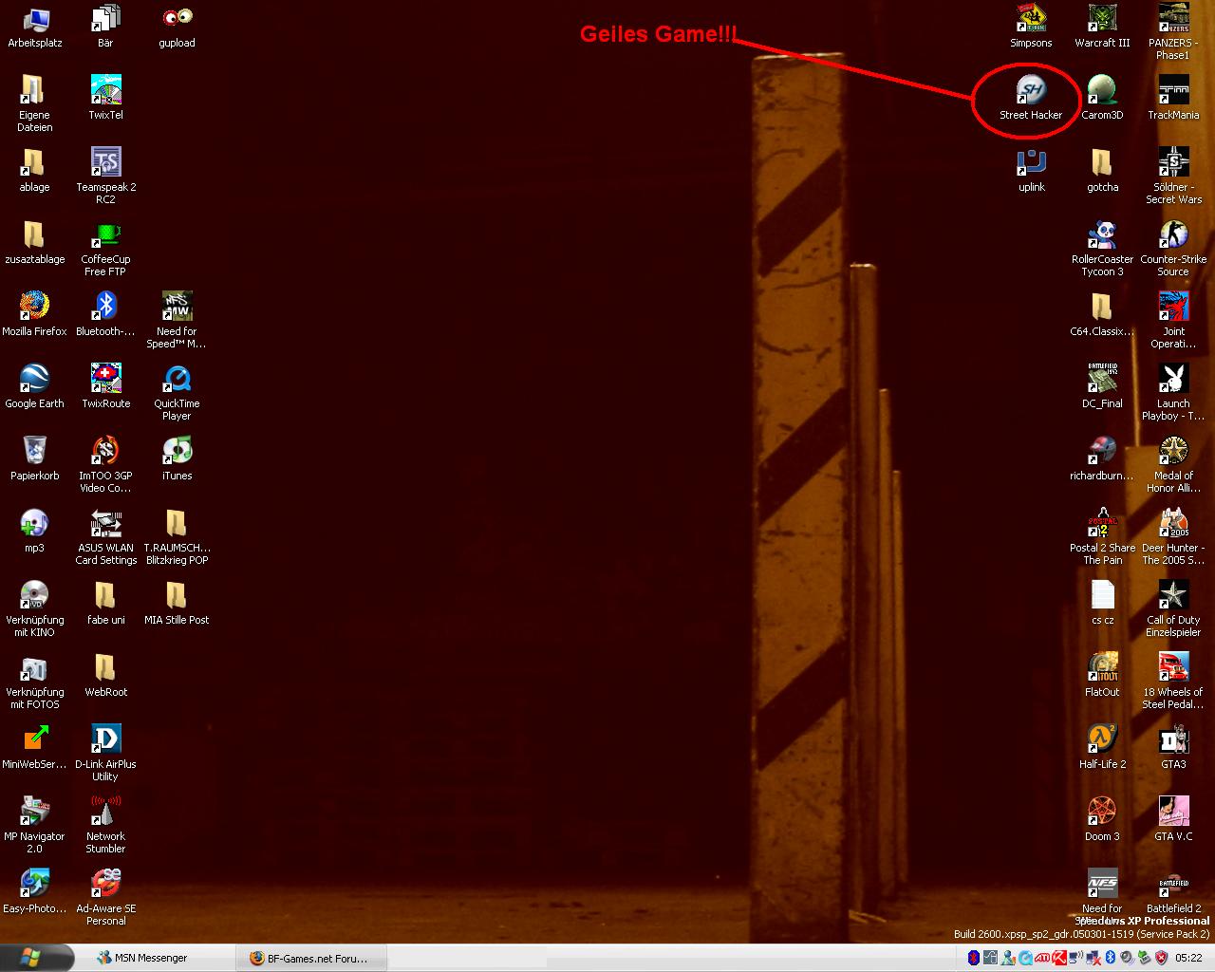Launch TrackMania
Screen dimensions: 1215x972
1173,98
